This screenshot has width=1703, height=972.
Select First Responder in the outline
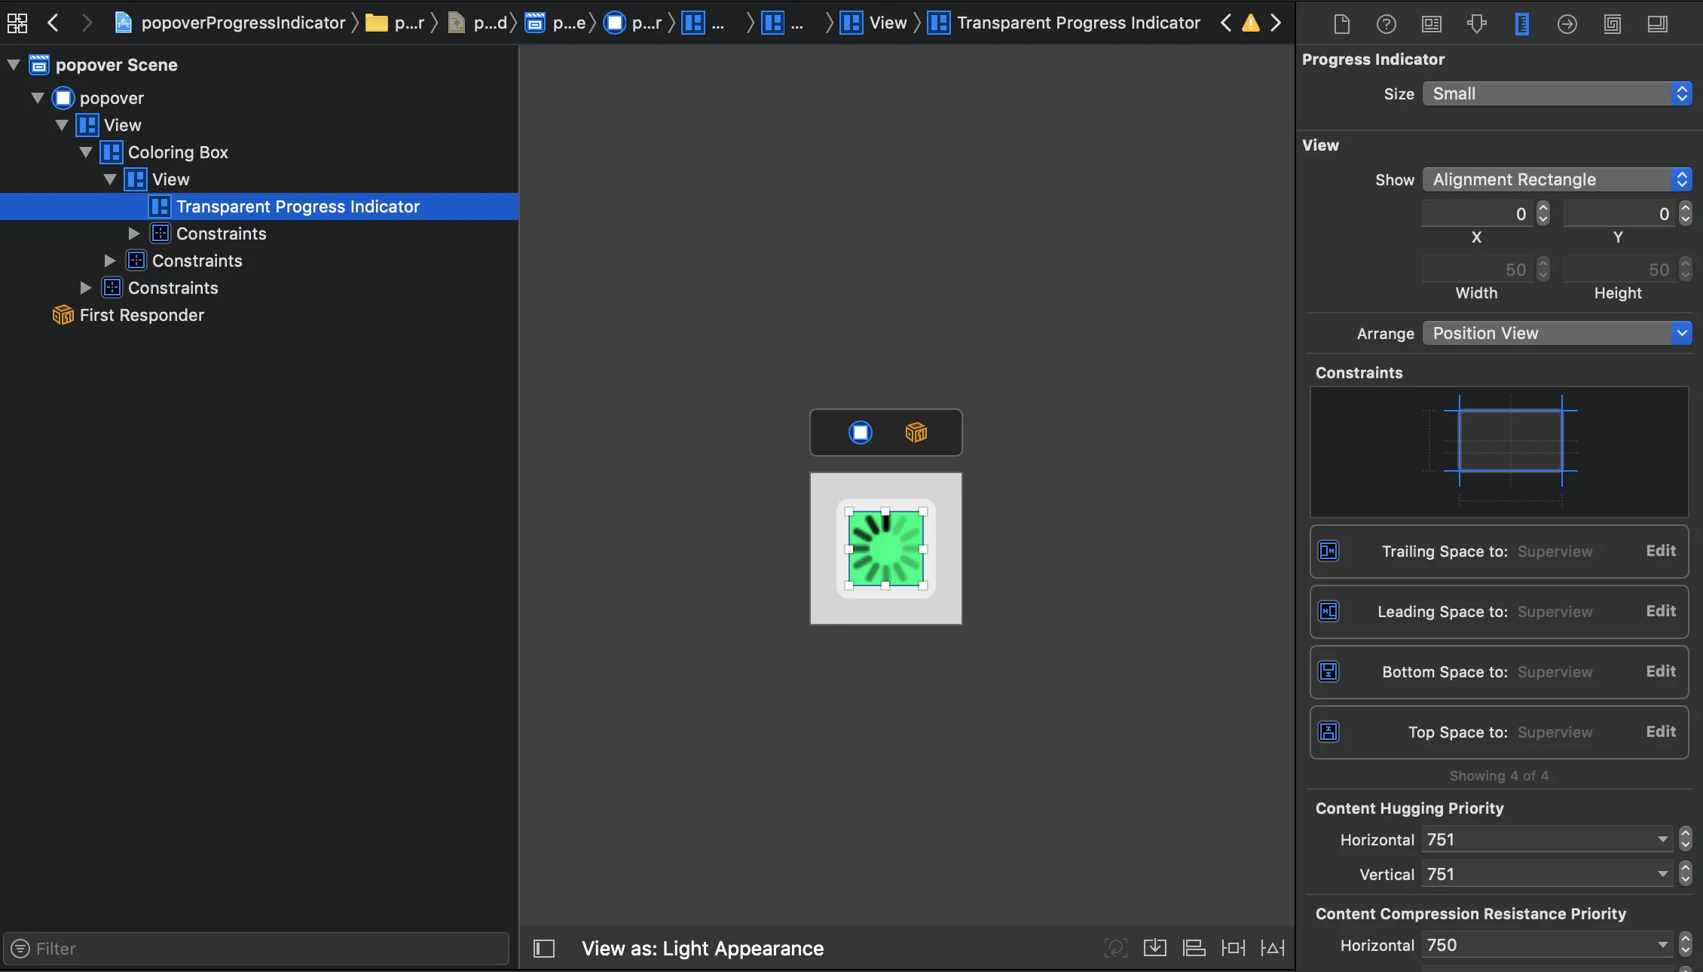coord(142,315)
